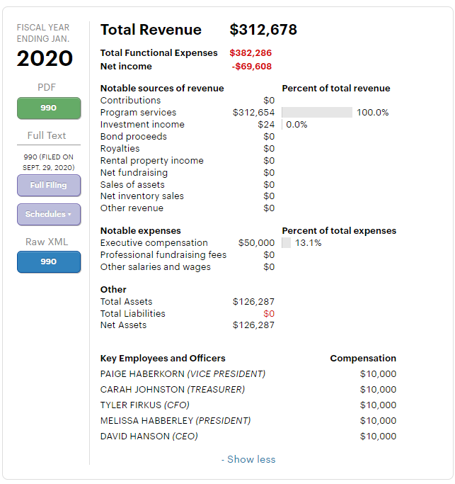Click the Rental property income label
The image size is (455, 484).
click(152, 161)
